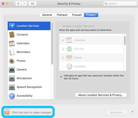The width and height of the screenshot is (138, 118).
Task: Select the Accessibility icon in the sidebar
Action: click(12, 96)
